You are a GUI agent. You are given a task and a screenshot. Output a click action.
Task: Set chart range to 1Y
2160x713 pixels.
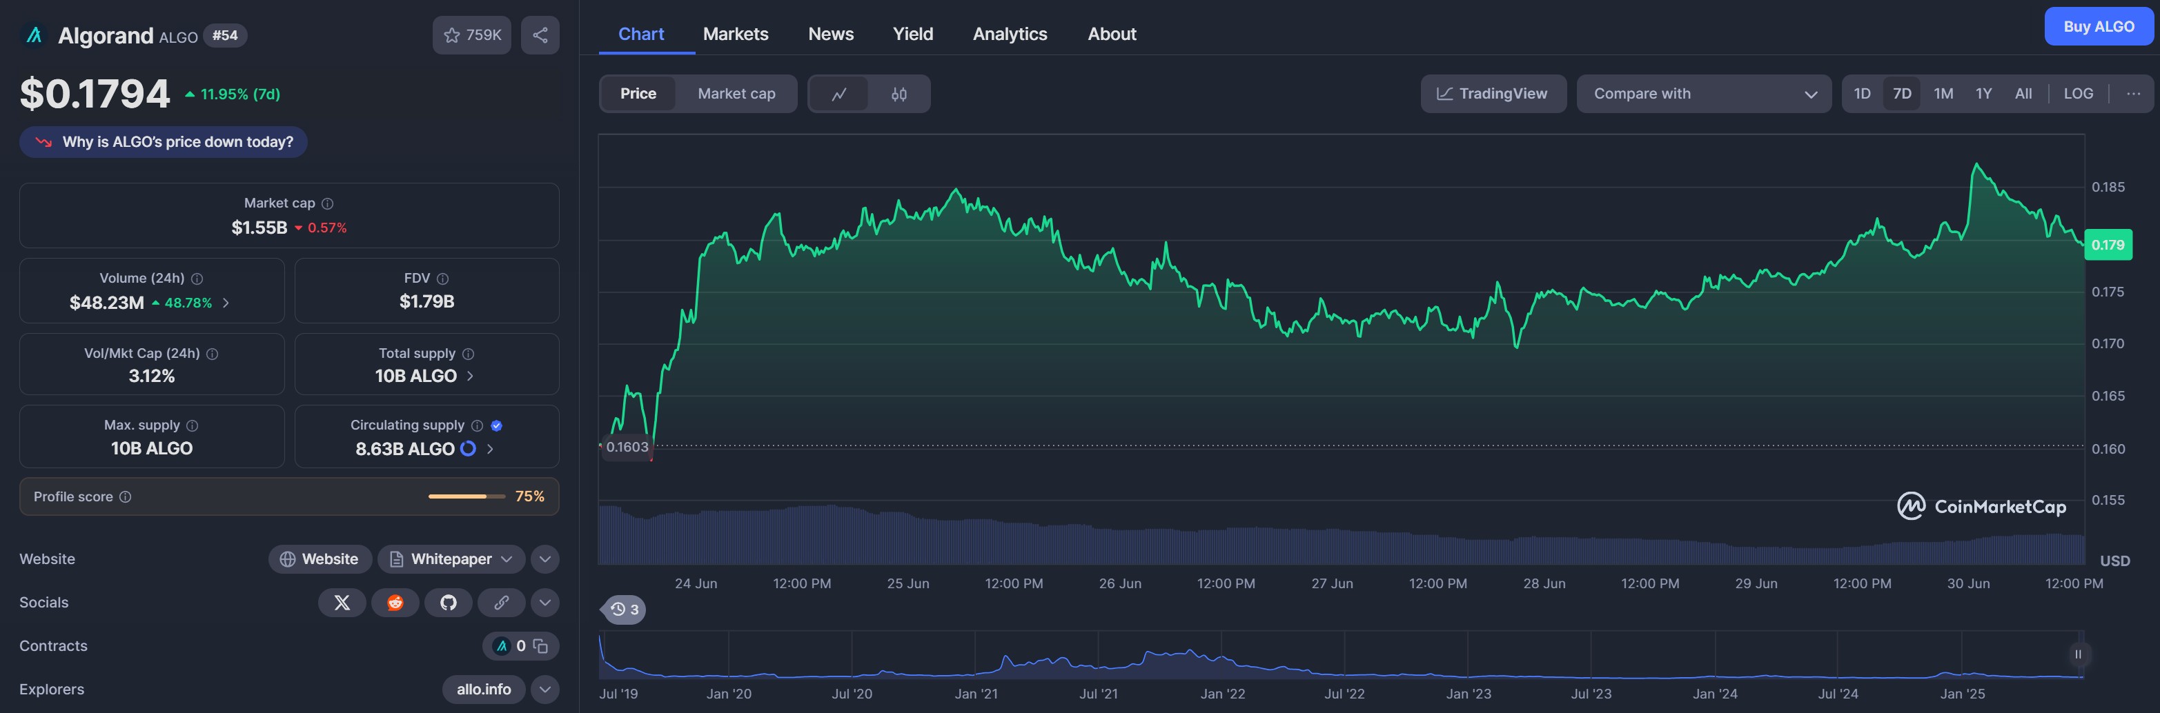tap(1984, 94)
